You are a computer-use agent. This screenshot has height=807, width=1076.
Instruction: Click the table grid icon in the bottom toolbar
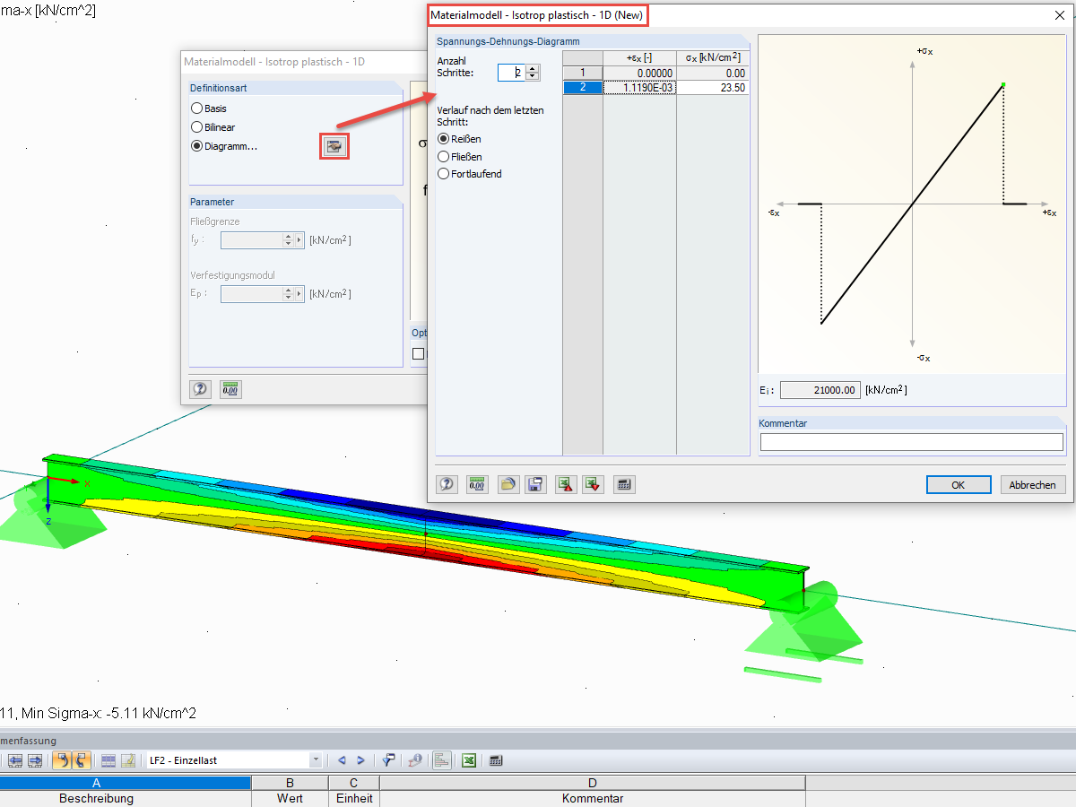[x=108, y=760]
